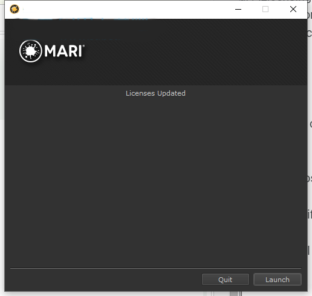Click the registered trademark symbol beside MARI
The width and height of the screenshot is (312, 296).
[83, 46]
